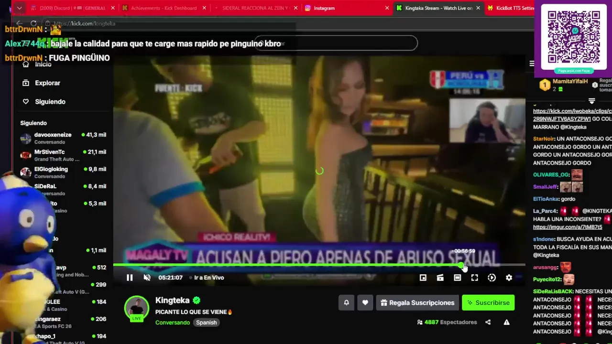Close the Kingteka Stream tab

[479, 8]
